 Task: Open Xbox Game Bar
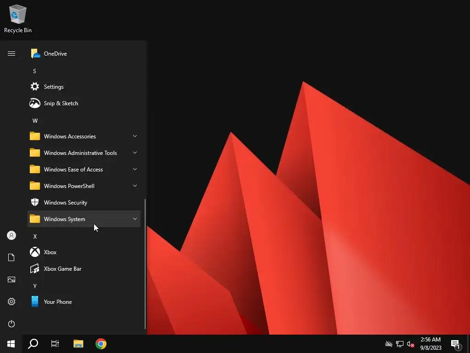[84, 268]
